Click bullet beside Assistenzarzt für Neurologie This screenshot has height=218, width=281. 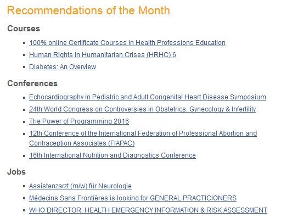(x=24, y=186)
